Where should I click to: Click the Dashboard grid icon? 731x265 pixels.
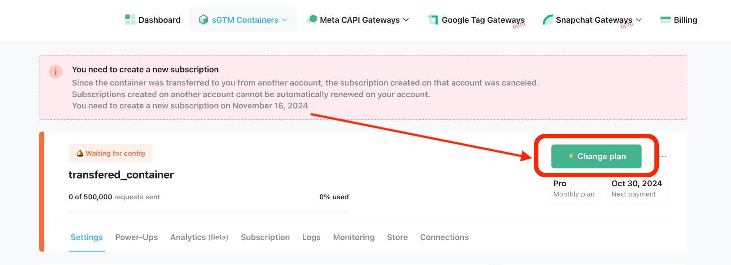coord(130,20)
